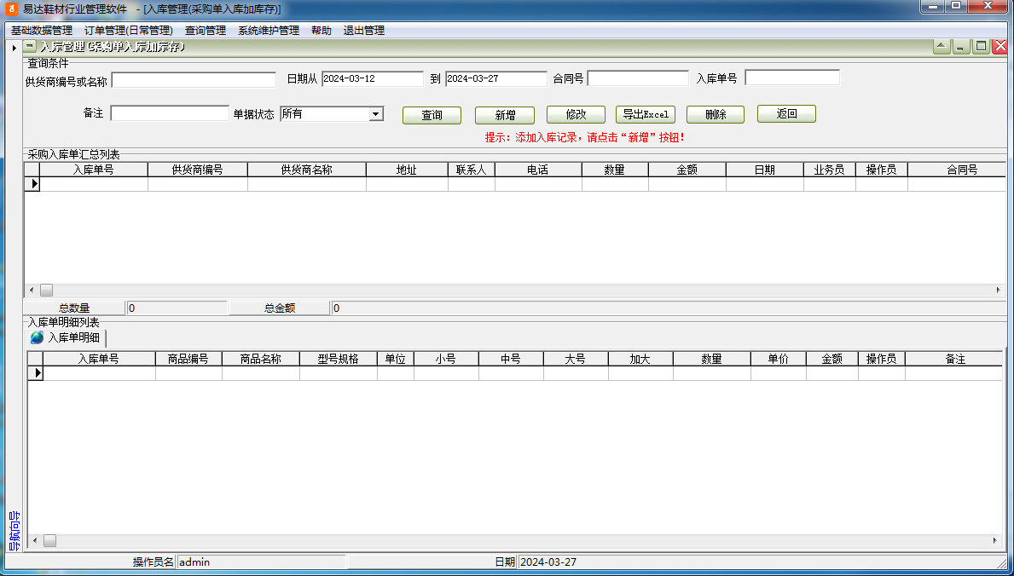Image resolution: width=1014 pixels, height=576 pixels.
Task: Click the orange app icon in the title bar
Action: click(x=12, y=9)
